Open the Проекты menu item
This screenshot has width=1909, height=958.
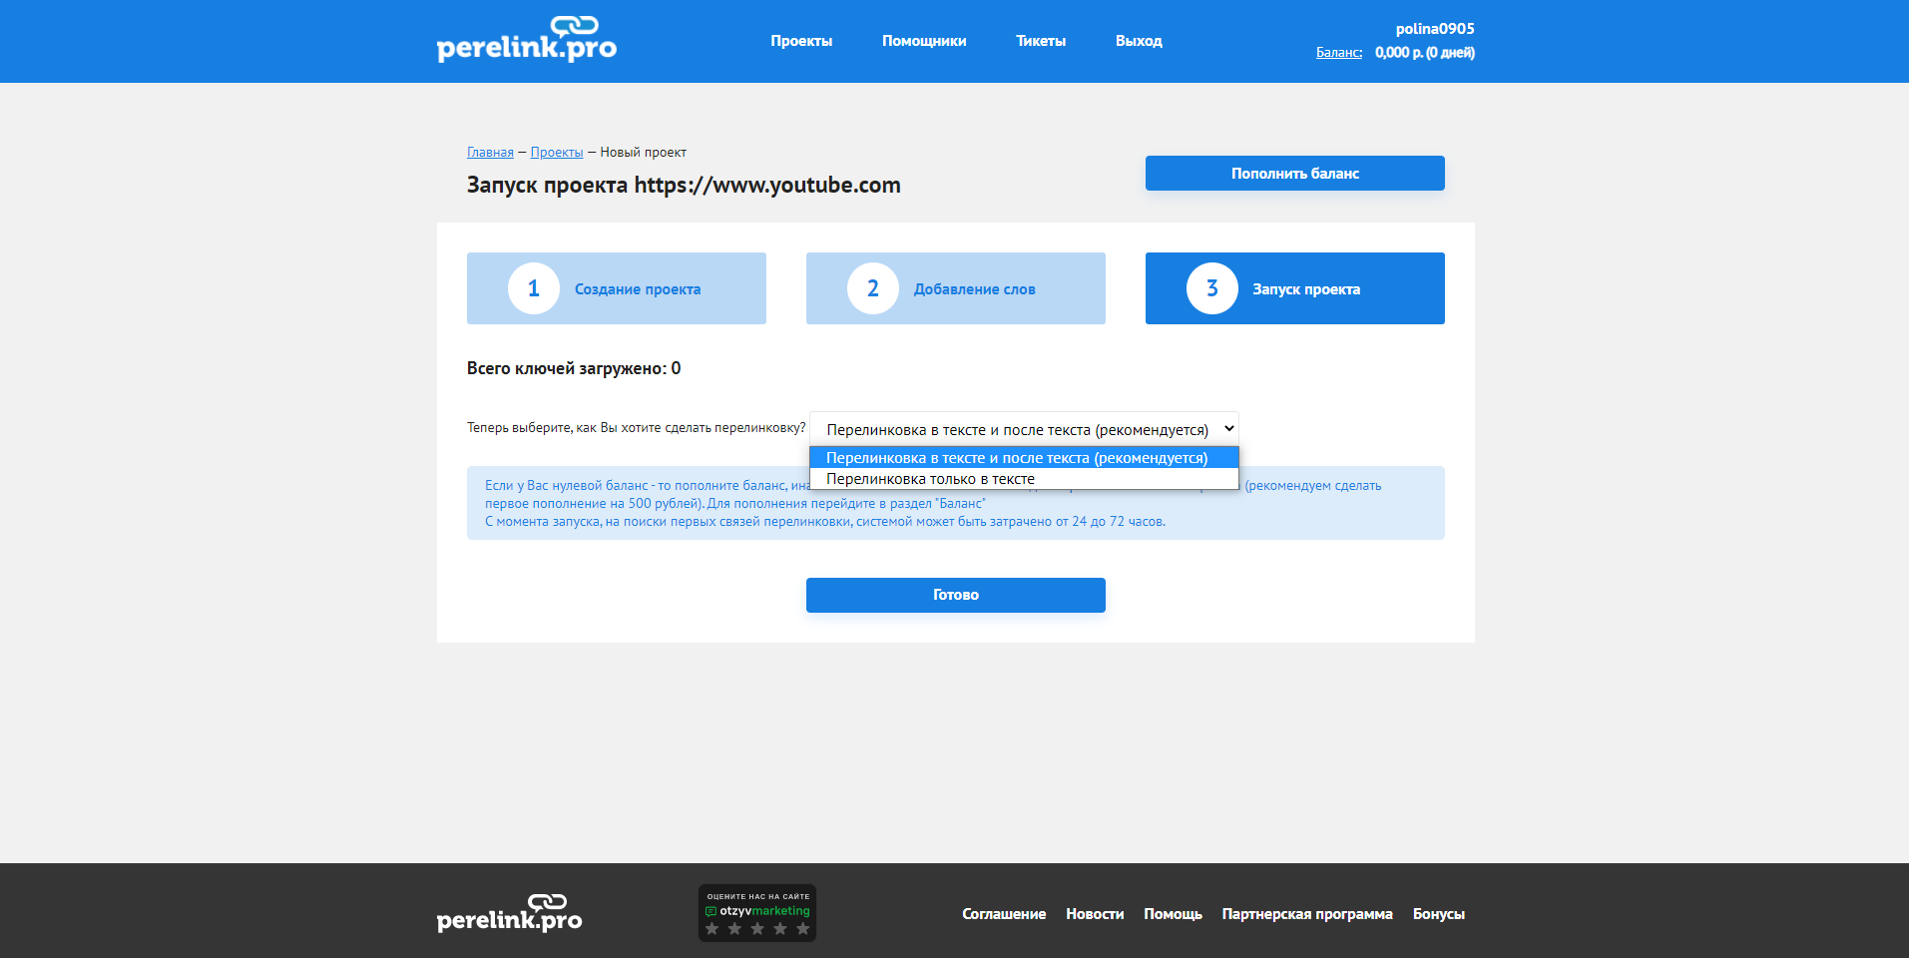tap(801, 41)
